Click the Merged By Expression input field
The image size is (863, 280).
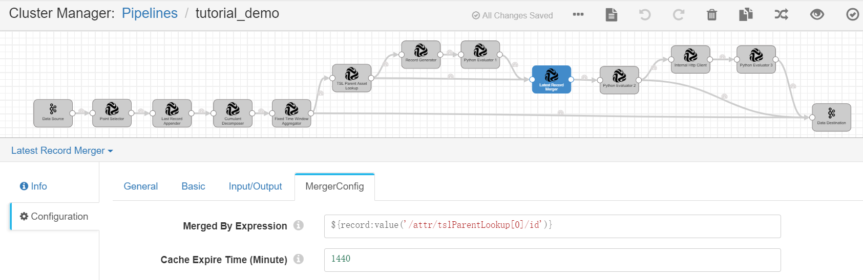552,226
